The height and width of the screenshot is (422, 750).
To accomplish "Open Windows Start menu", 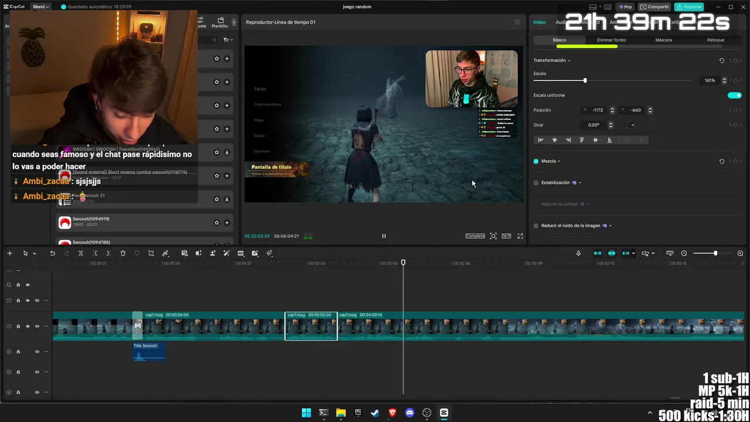I will [x=306, y=413].
